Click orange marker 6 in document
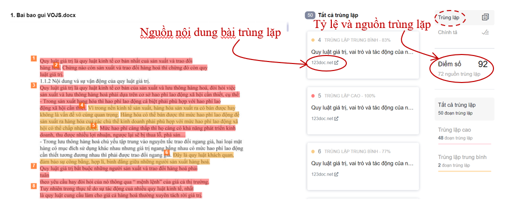 (x=167, y=152)
